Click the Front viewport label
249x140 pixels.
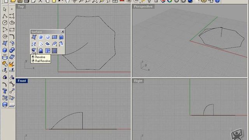[22, 81]
